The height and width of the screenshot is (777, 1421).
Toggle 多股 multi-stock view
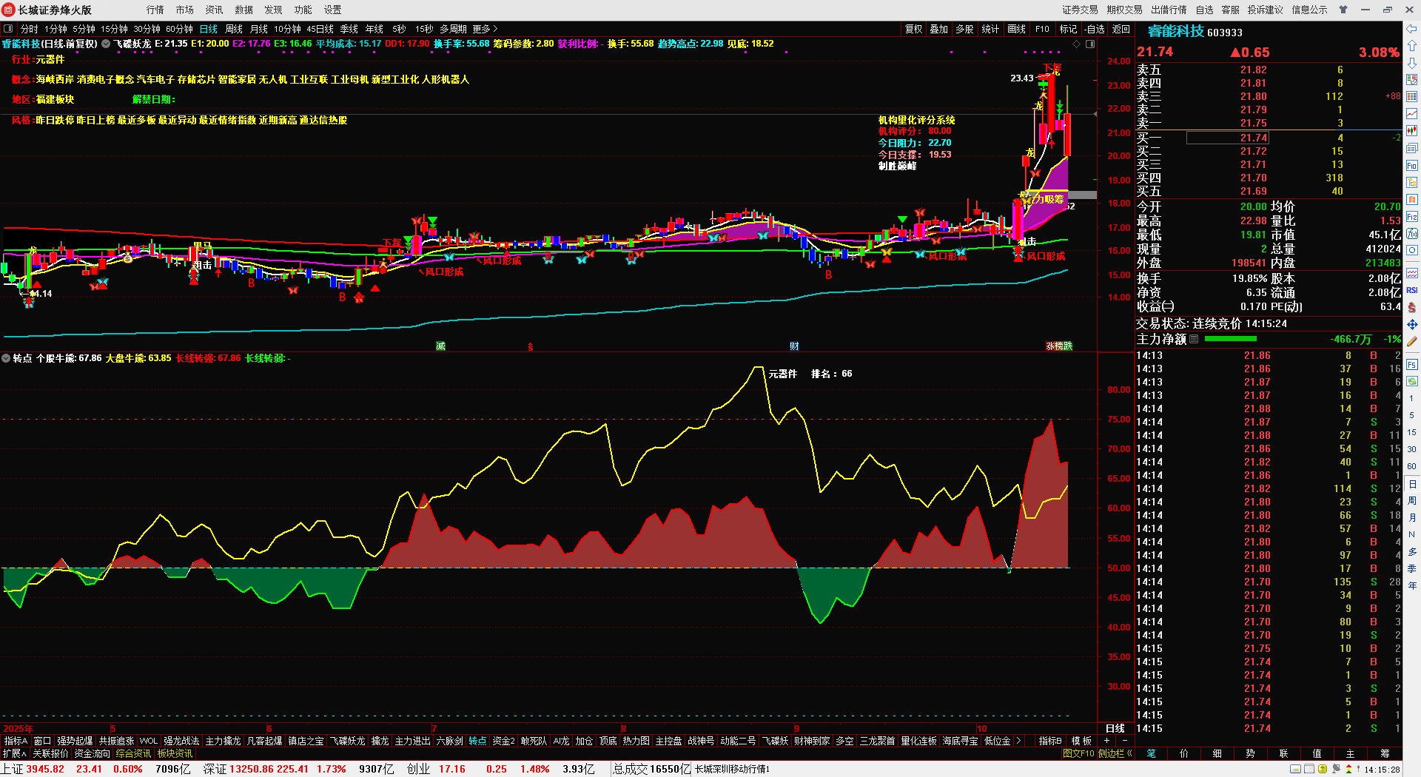964,29
